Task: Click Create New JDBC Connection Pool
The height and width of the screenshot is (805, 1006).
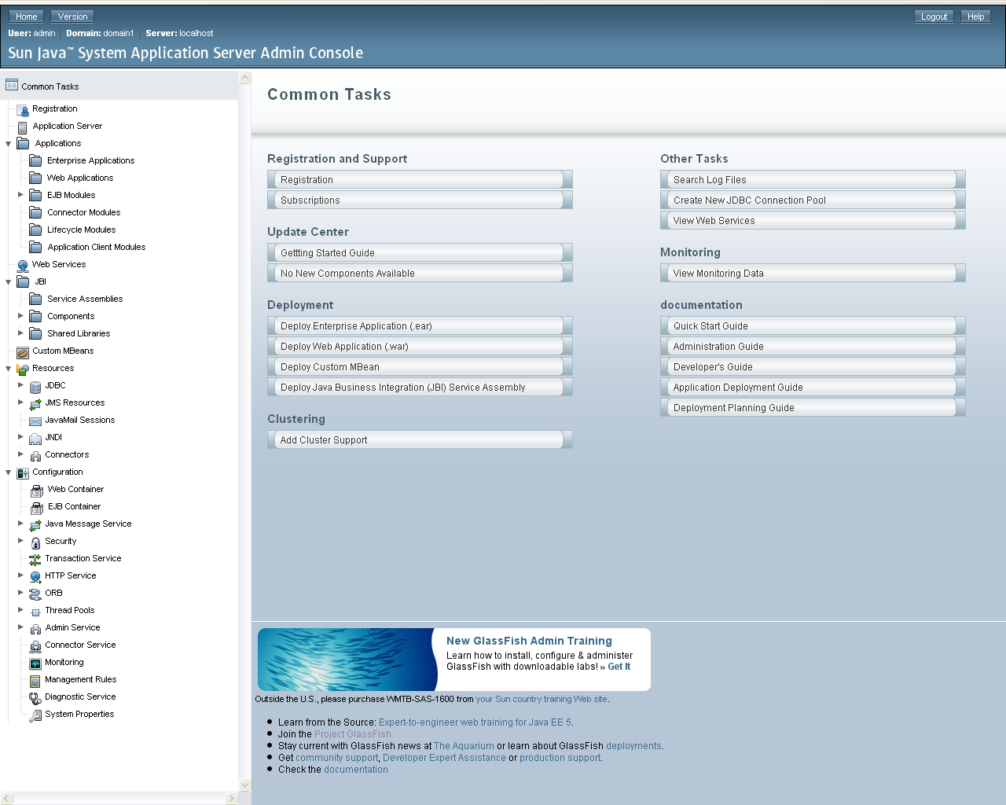Action: (813, 200)
